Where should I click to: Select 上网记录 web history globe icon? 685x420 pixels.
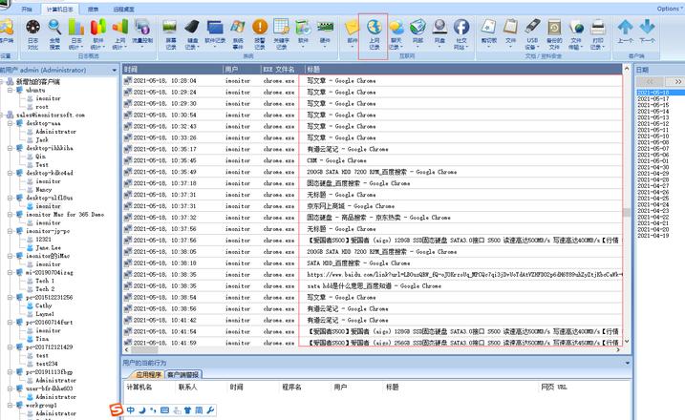click(x=374, y=34)
